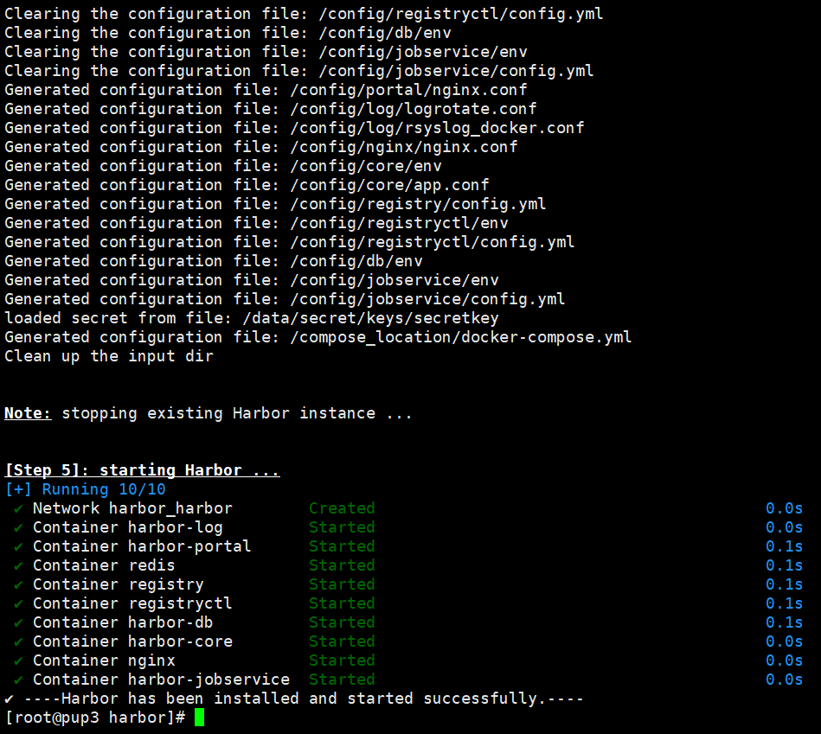Click Generated path '/config/jobservice/env'

click(394, 280)
